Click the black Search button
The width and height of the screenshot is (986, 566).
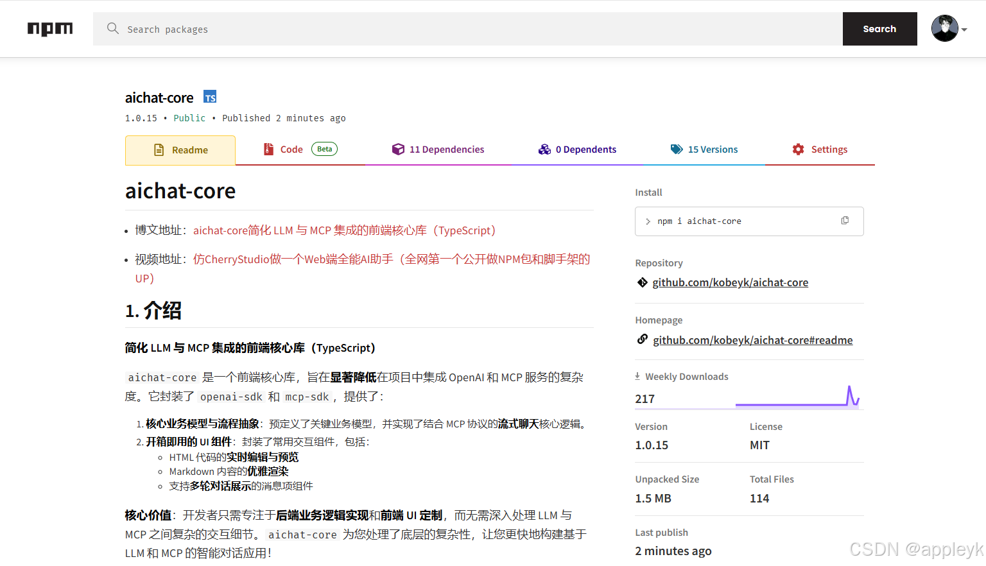879,29
